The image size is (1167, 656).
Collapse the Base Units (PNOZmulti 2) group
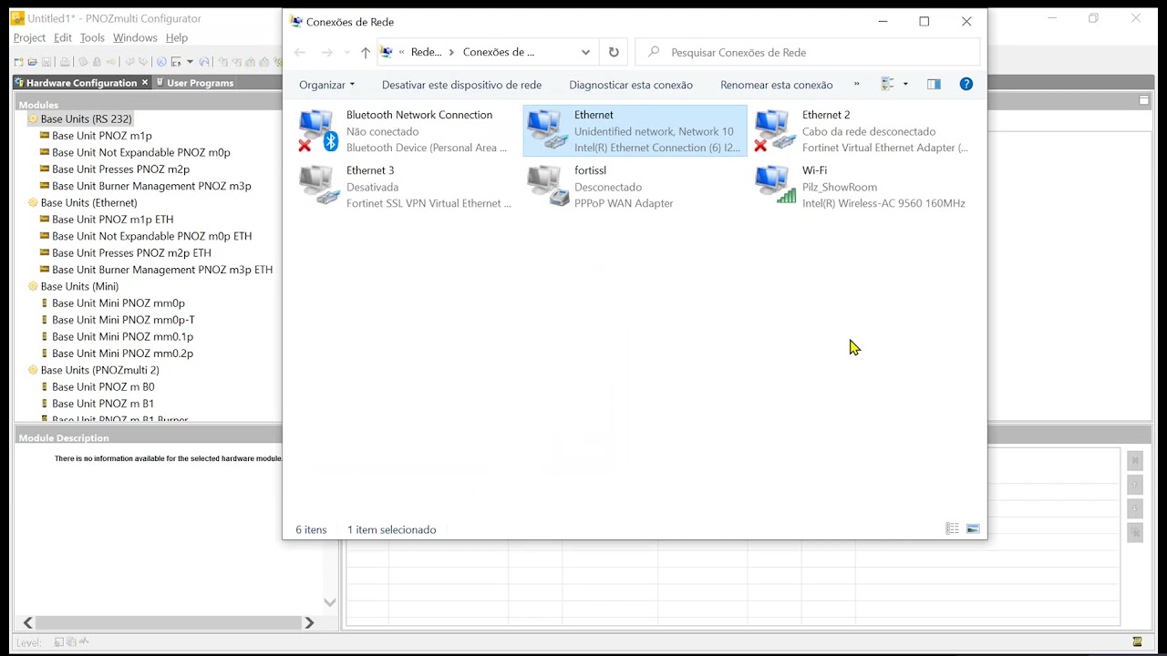pyautogui.click(x=33, y=370)
